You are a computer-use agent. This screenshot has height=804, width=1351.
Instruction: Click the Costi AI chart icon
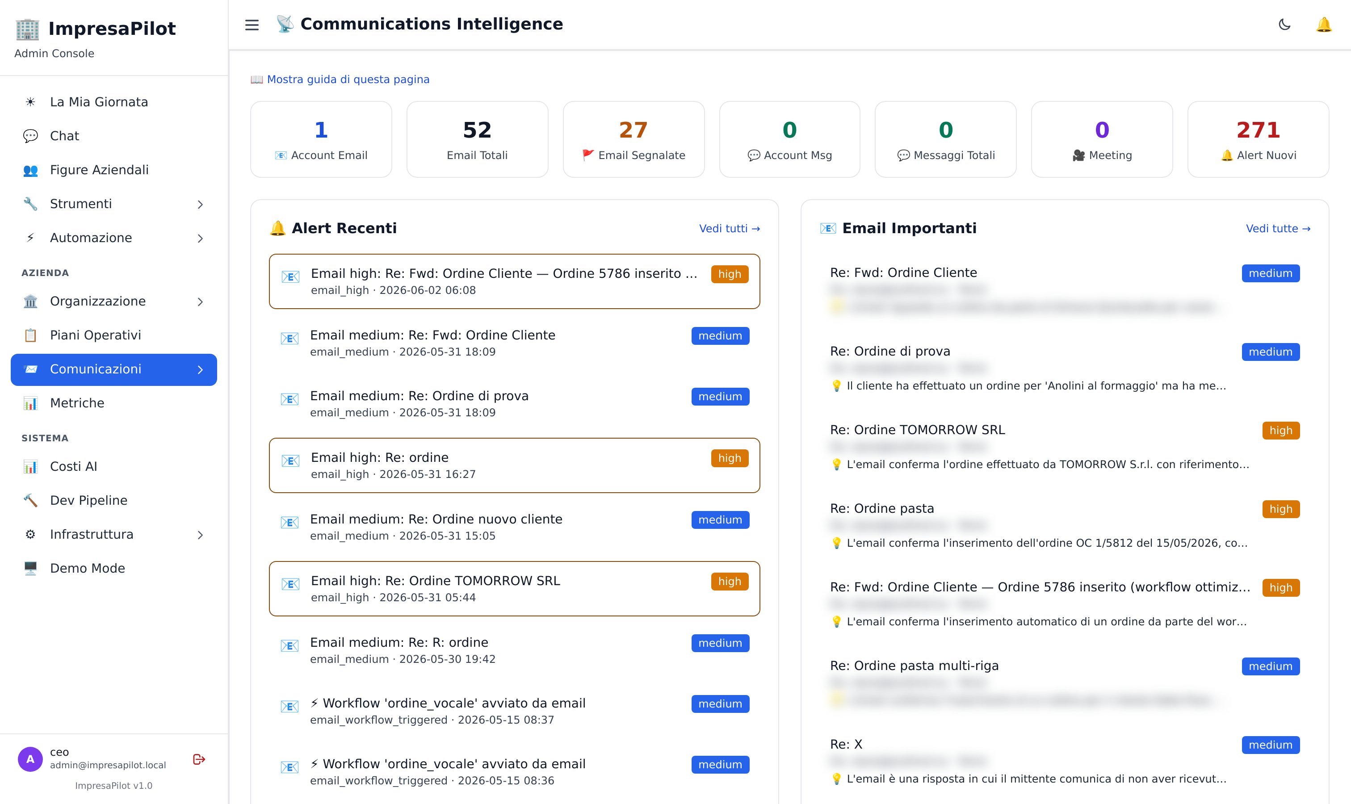30,466
